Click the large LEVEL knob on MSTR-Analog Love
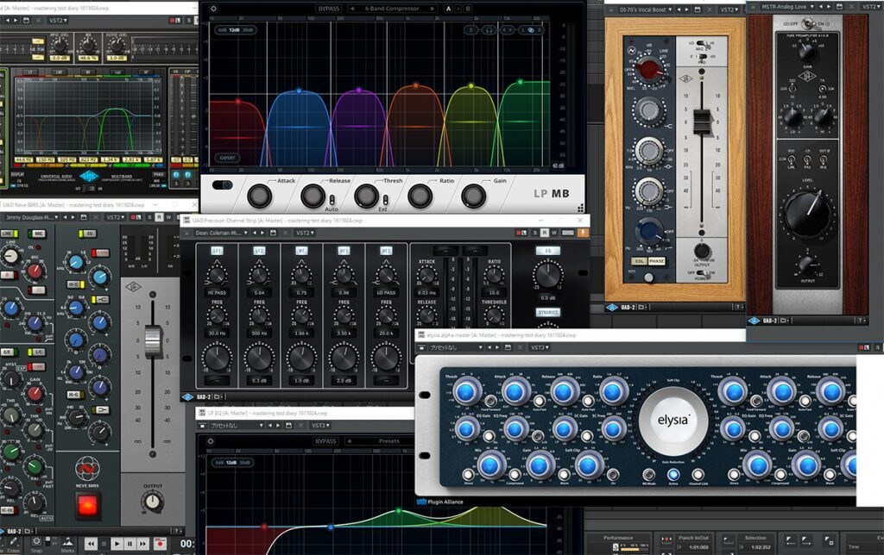 (x=808, y=214)
